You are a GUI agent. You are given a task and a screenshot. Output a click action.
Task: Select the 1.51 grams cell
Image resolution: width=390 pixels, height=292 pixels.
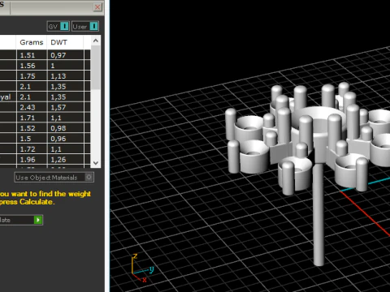click(x=32, y=55)
